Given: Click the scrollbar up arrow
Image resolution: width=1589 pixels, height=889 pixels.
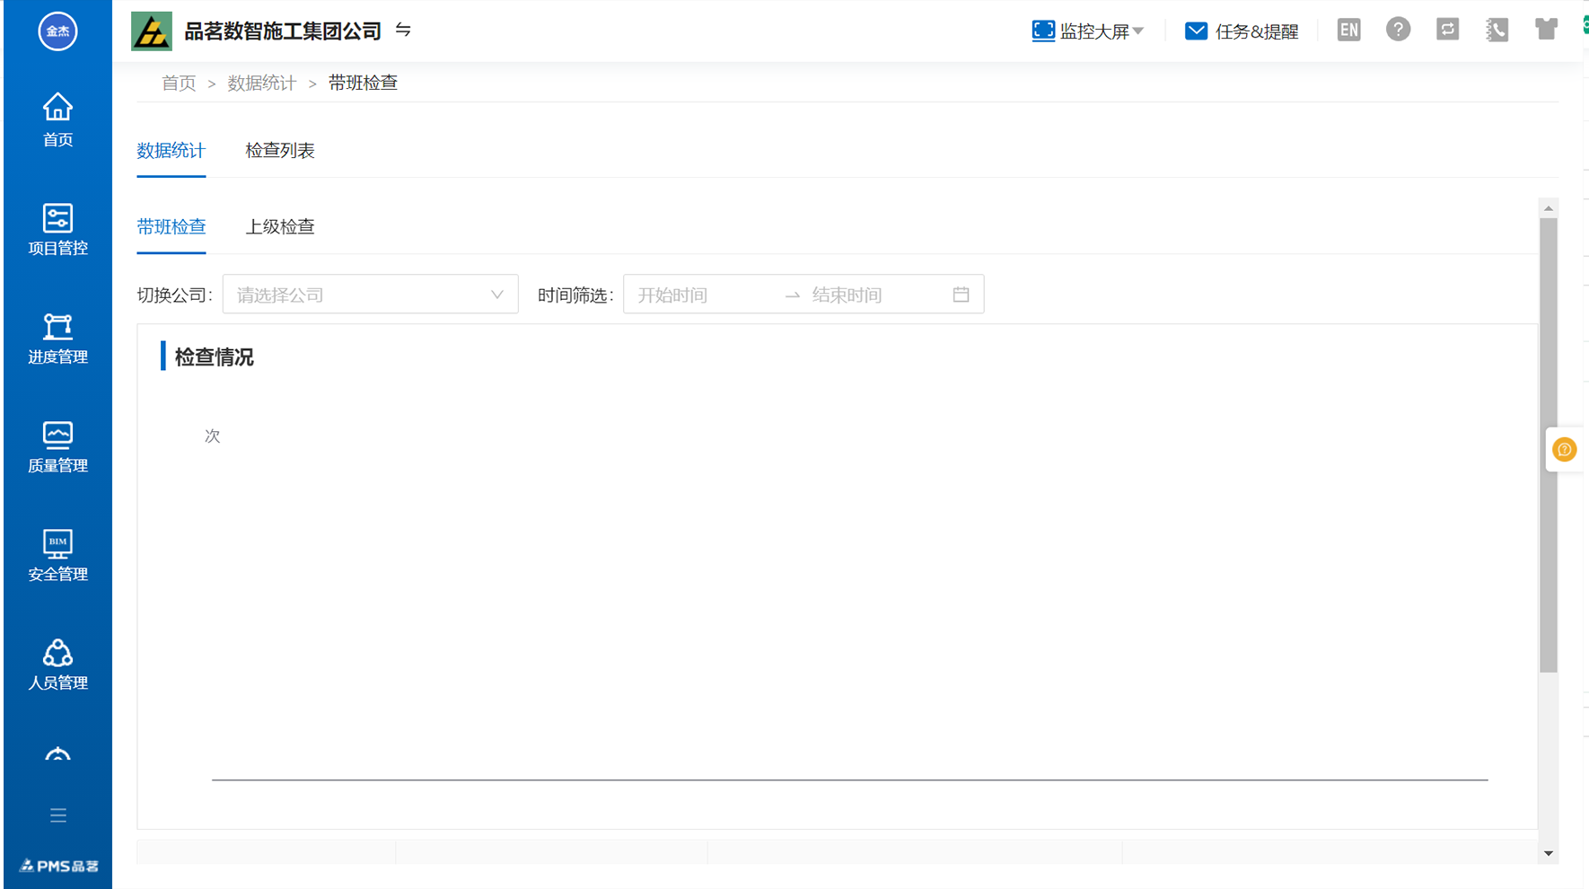Looking at the screenshot, I should click(1549, 208).
